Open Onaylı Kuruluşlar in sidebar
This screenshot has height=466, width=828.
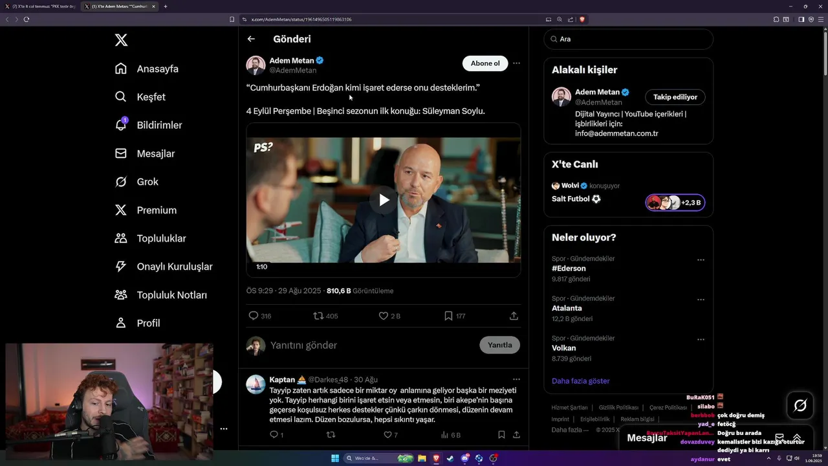pos(163,267)
